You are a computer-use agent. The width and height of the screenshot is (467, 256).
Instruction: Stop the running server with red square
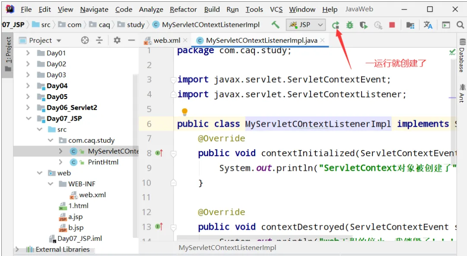tap(392, 25)
